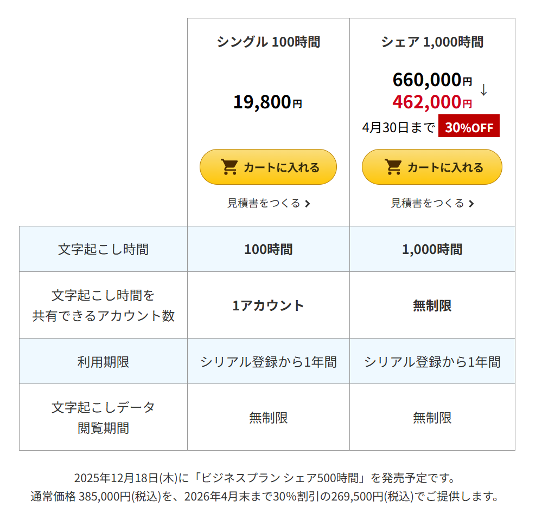
Task: Click the cart icon on シングル plan button
Action: [x=231, y=167]
